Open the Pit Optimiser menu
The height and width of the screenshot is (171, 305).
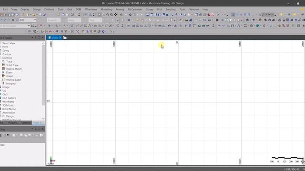(x=135, y=9)
